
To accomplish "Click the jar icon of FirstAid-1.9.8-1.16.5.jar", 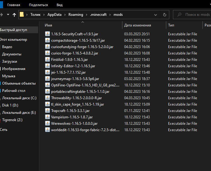I will tap(47, 59).
